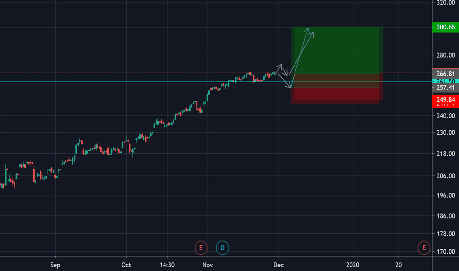Click the Dec label on time axis
The width and height of the screenshot is (459, 271).
click(x=278, y=265)
